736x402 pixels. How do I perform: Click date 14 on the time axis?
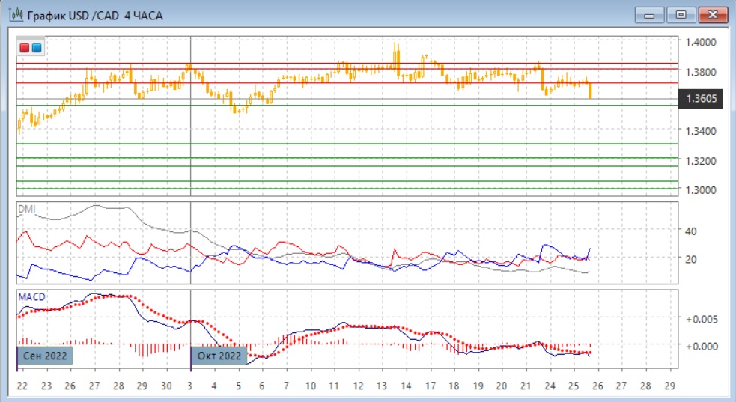click(x=406, y=386)
